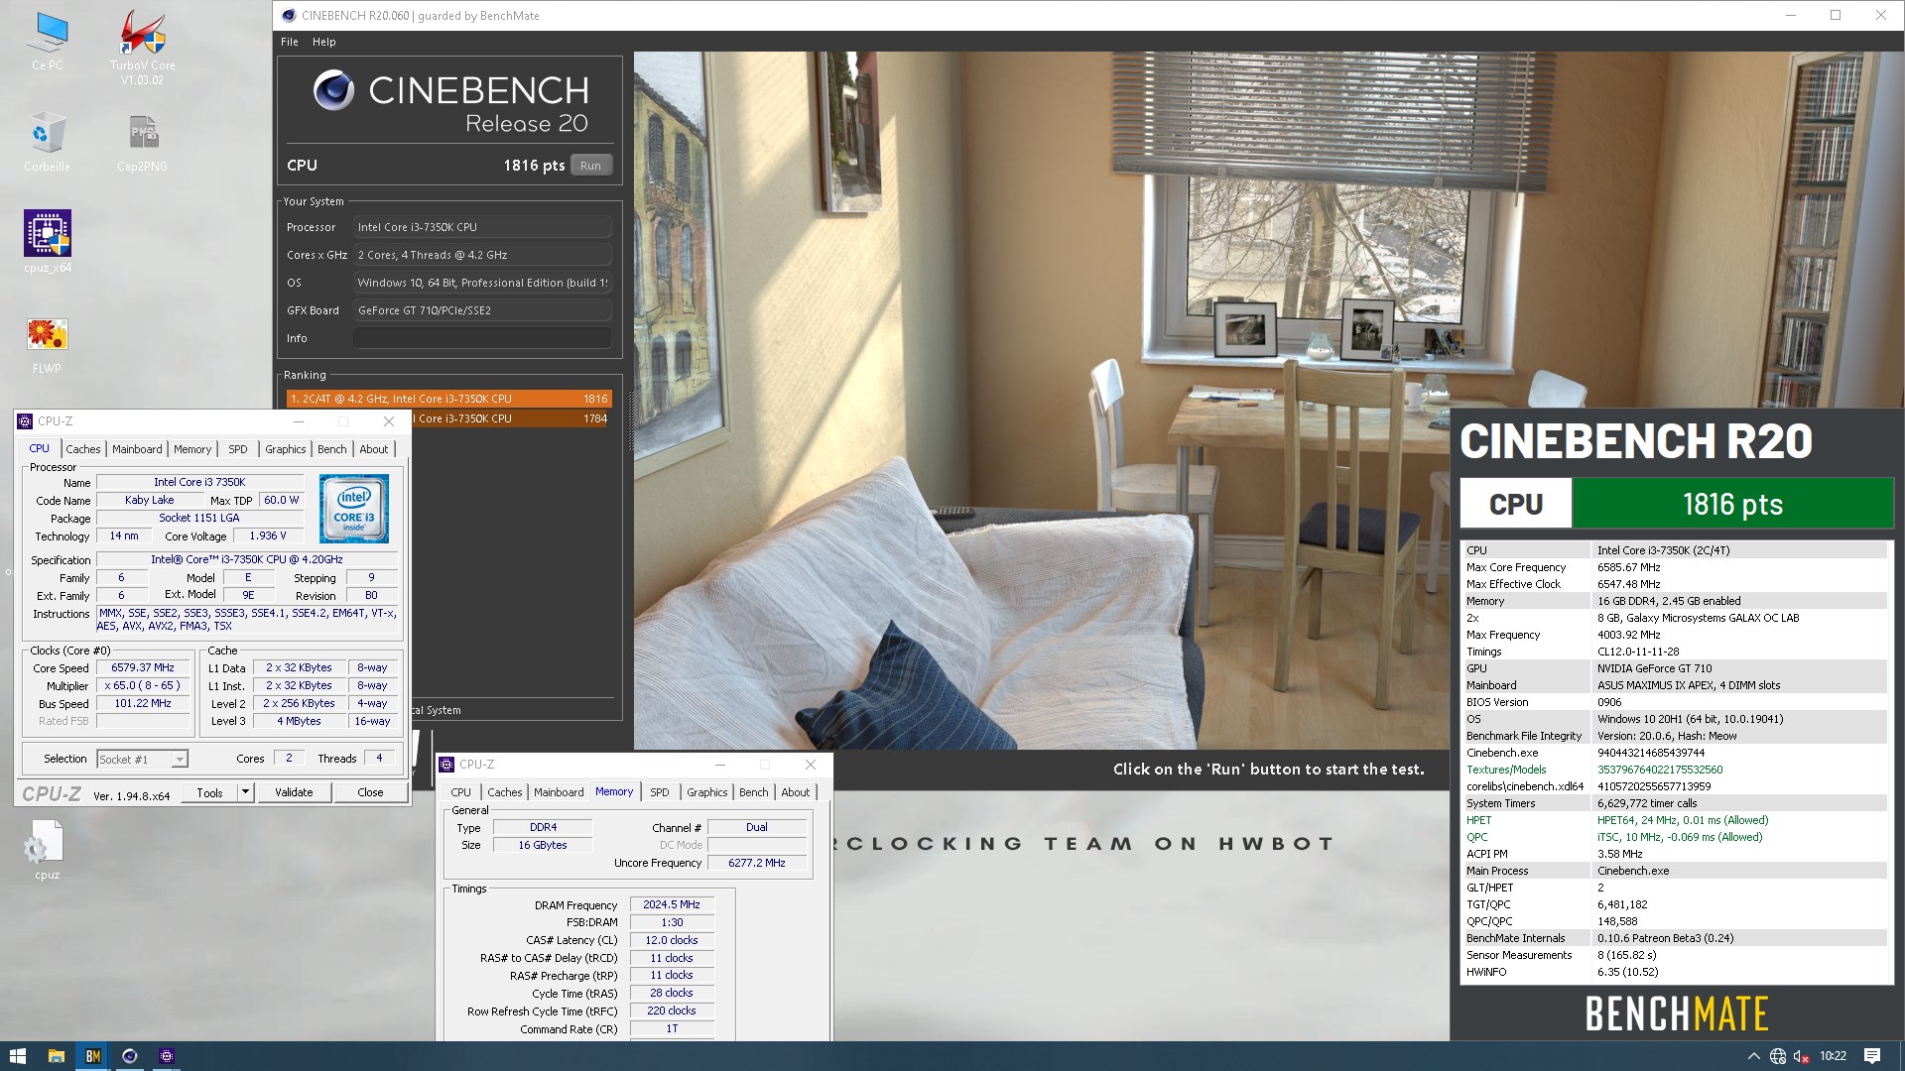Open Mainboard tab in lower CPU-Z window
Viewport: 1905px width, 1071px height.
click(559, 792)
